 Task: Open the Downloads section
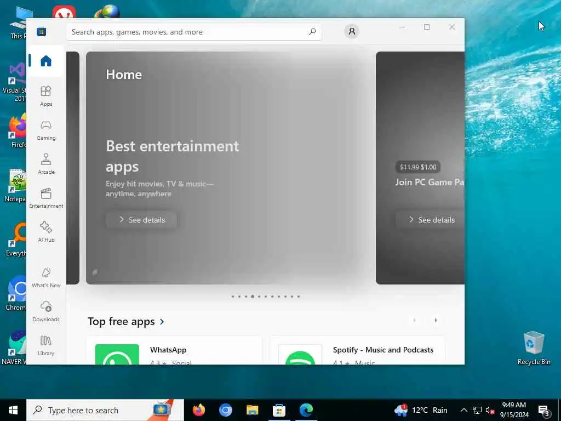[x=46, y=311]
